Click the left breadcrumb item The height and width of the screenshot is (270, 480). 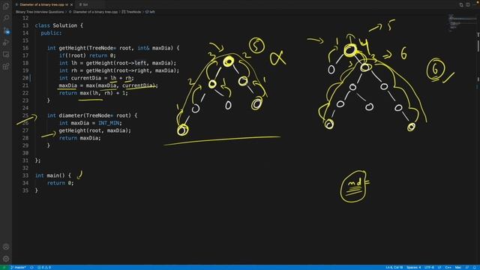[150, 12]
